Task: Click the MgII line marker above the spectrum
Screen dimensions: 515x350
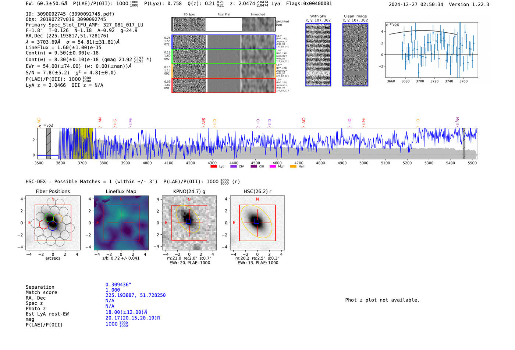Action: pyautogui.click(x=457, y=122)
